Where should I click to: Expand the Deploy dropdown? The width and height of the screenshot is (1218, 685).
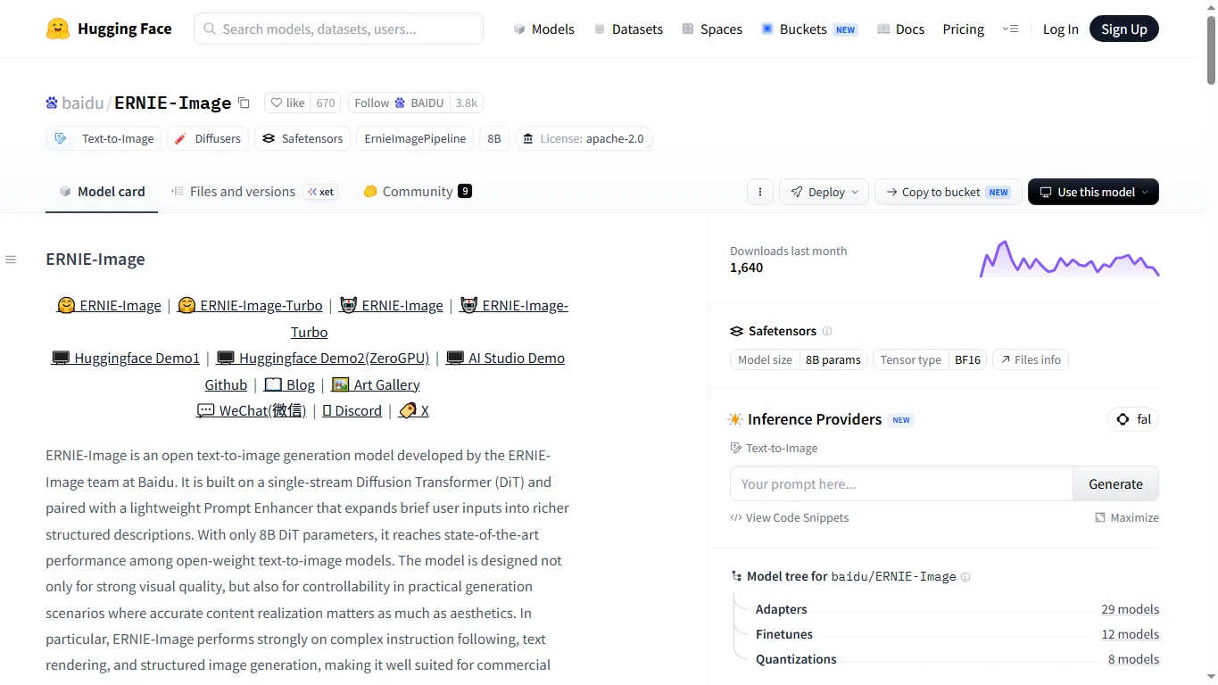pyautogui.click(x=824, y=192)
